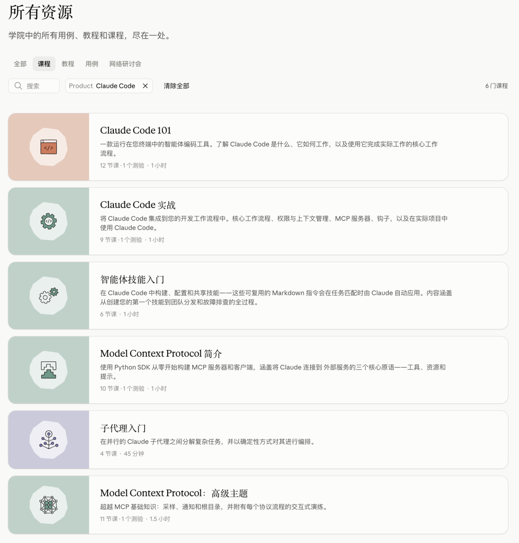Open the Claude Code 101 course title
This screenshot has width=519, height=543.
tap(136, 130)
